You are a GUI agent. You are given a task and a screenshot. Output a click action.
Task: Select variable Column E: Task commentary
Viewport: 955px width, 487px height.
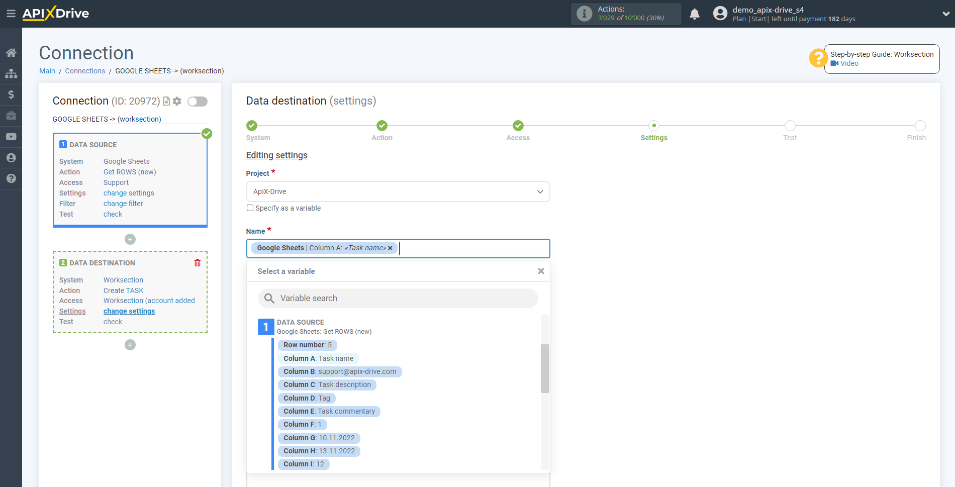coord(329,411)
